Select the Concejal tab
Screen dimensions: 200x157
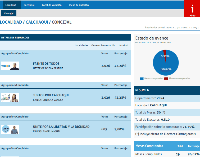click(x=9, y=14)
